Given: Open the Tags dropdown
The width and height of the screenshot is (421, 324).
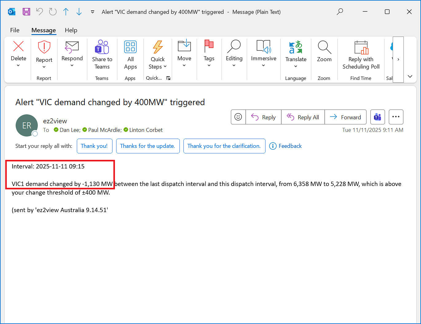Looking at the screenshot, I should [209, 65].
